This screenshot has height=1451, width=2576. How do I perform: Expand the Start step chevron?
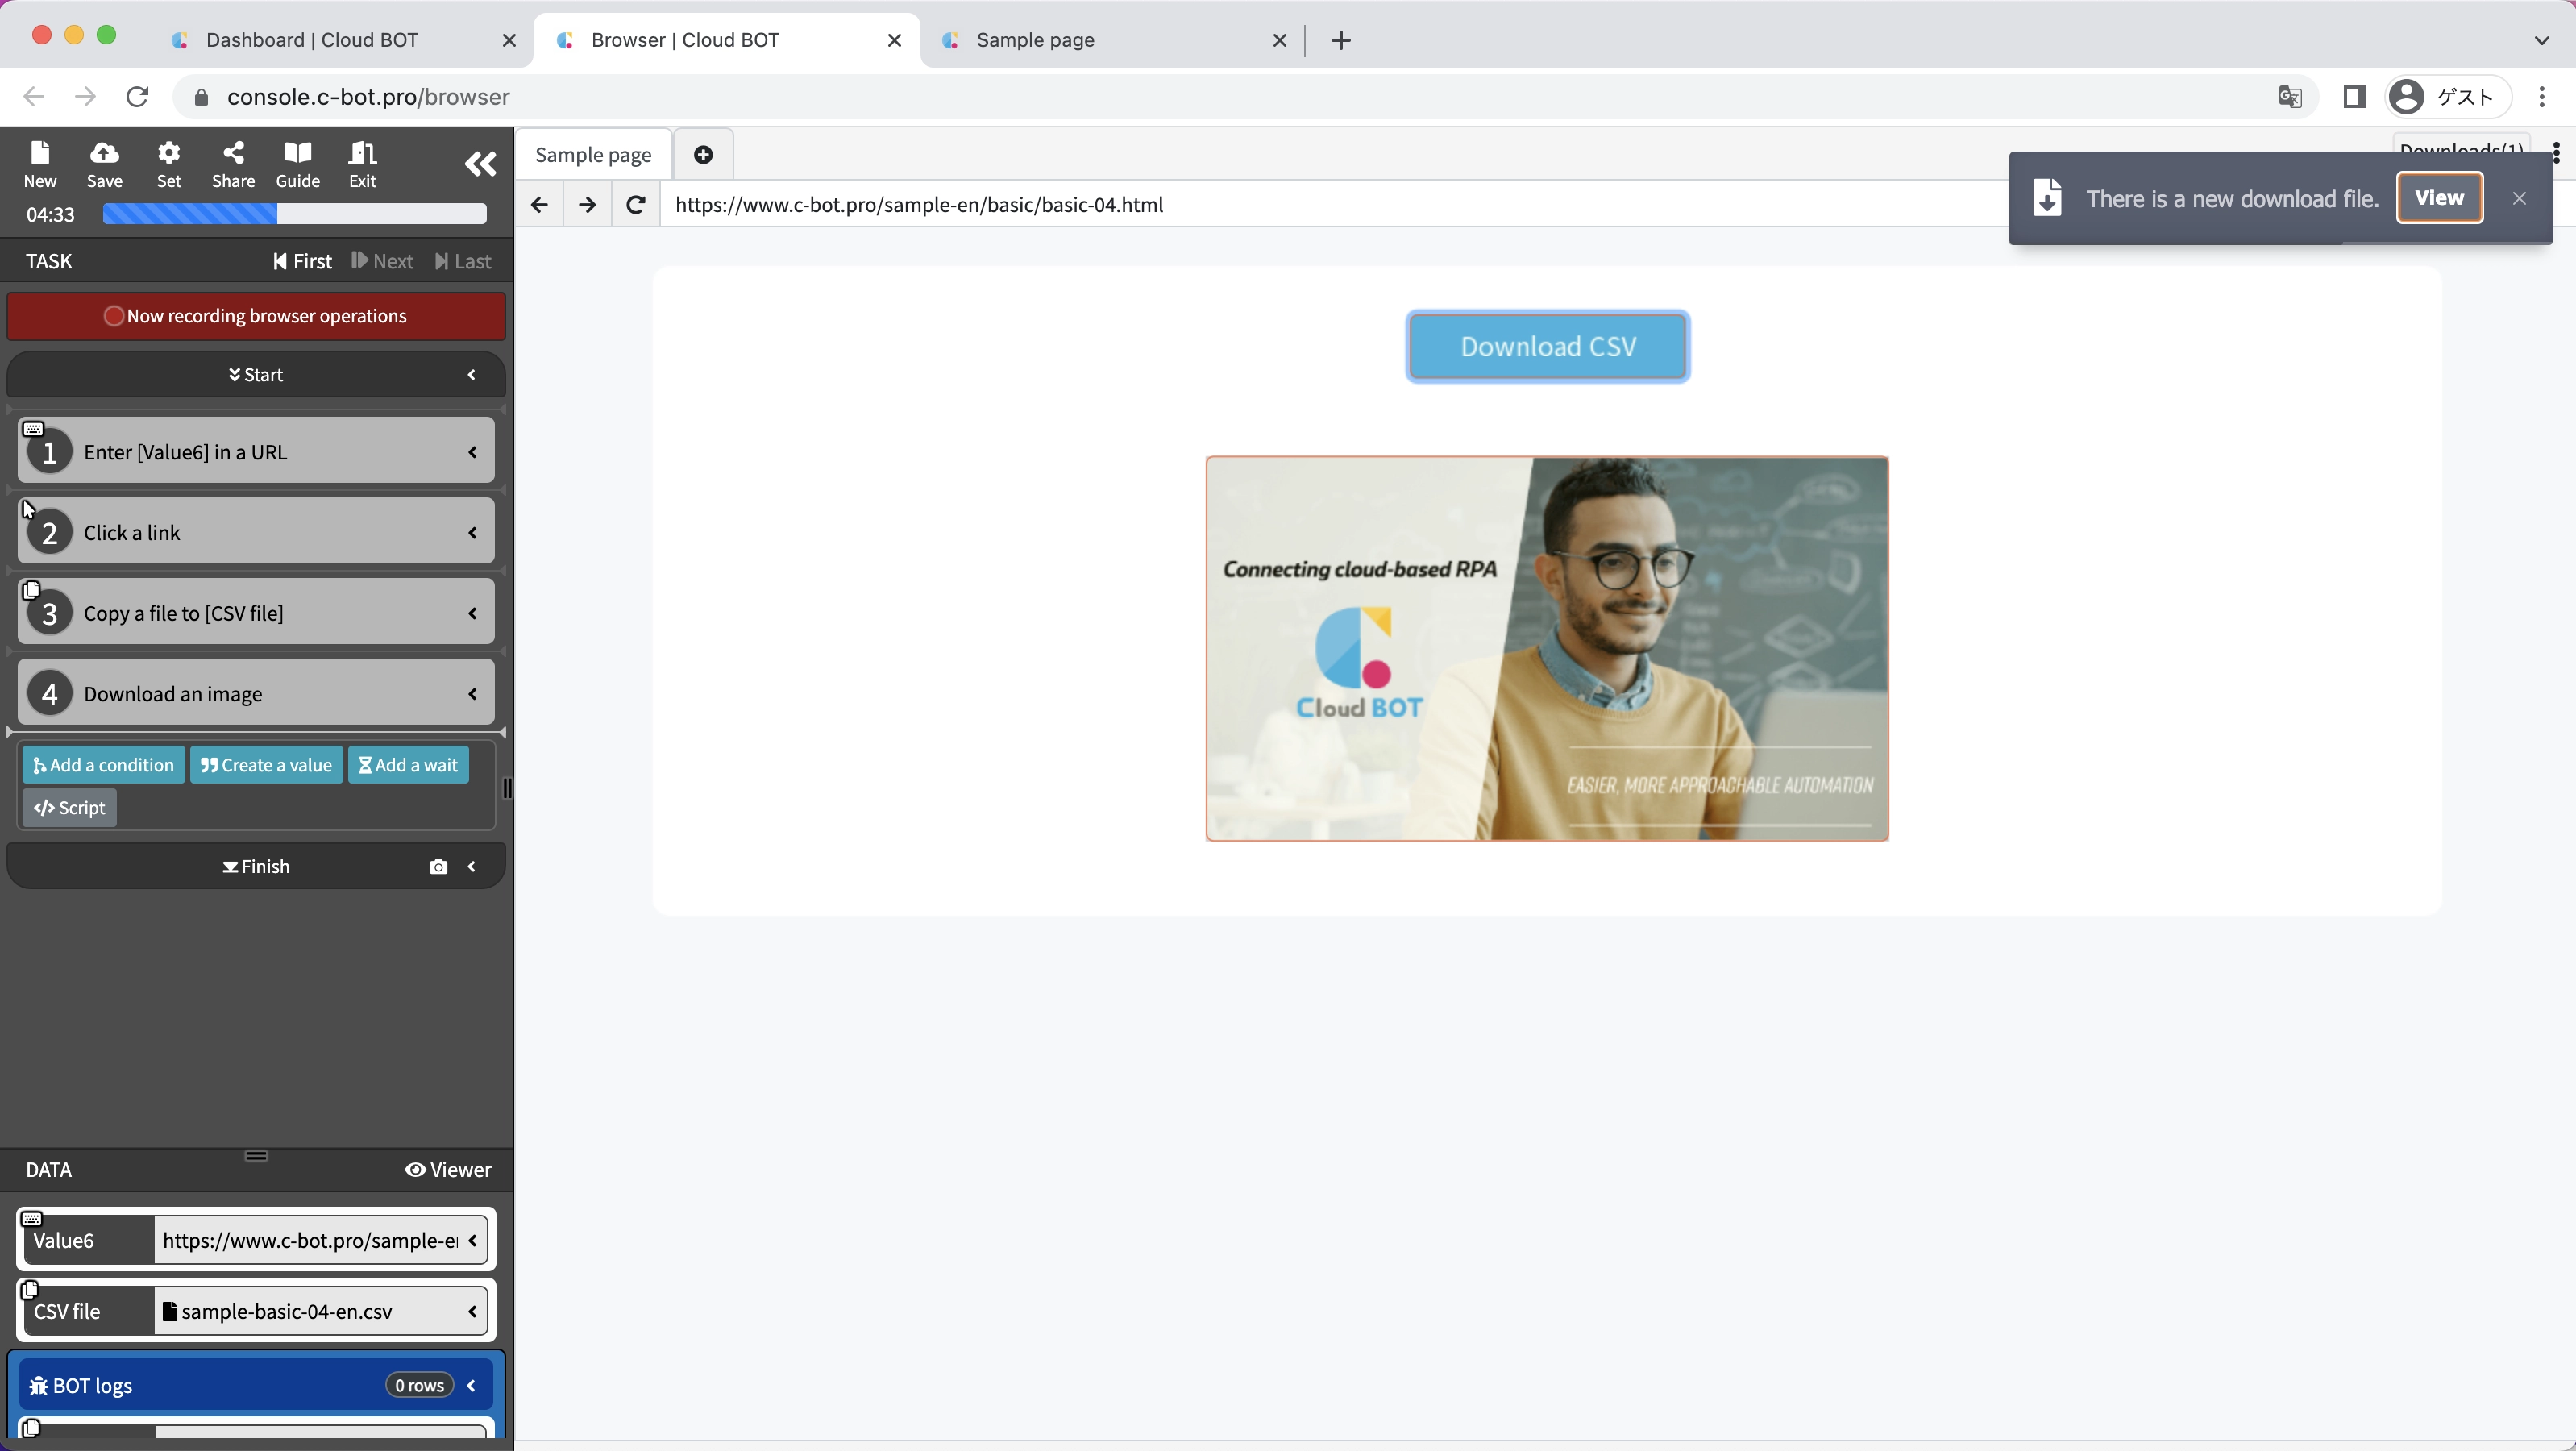point(472,375)
